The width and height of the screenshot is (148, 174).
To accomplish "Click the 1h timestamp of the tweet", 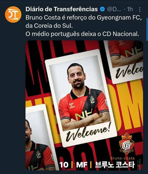I will pos(130,9).
